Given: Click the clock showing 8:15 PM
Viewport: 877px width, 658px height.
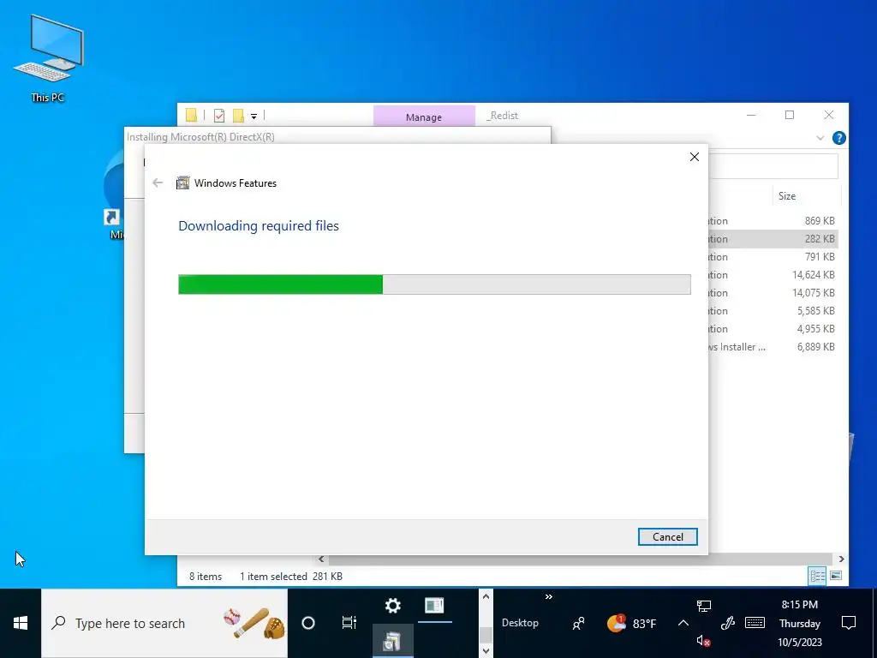Looking at the screenshot, I should [x=799, y=623].
